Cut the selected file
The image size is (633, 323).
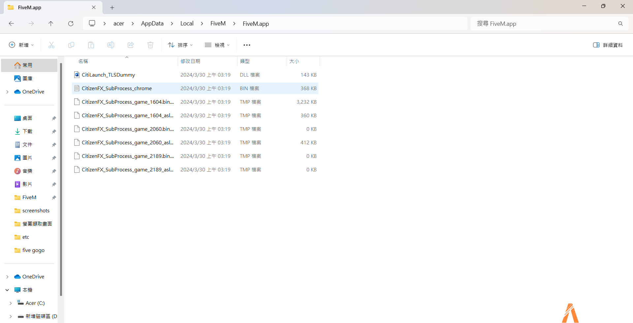(51, 45)
